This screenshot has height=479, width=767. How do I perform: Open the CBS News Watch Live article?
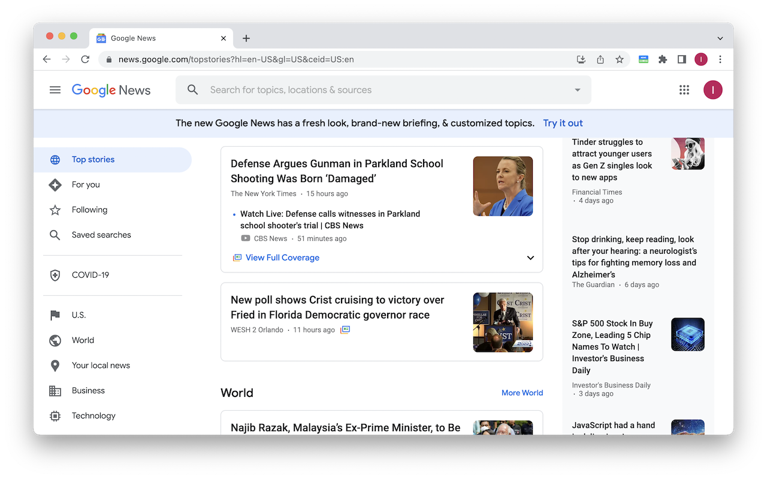point(330,220)
